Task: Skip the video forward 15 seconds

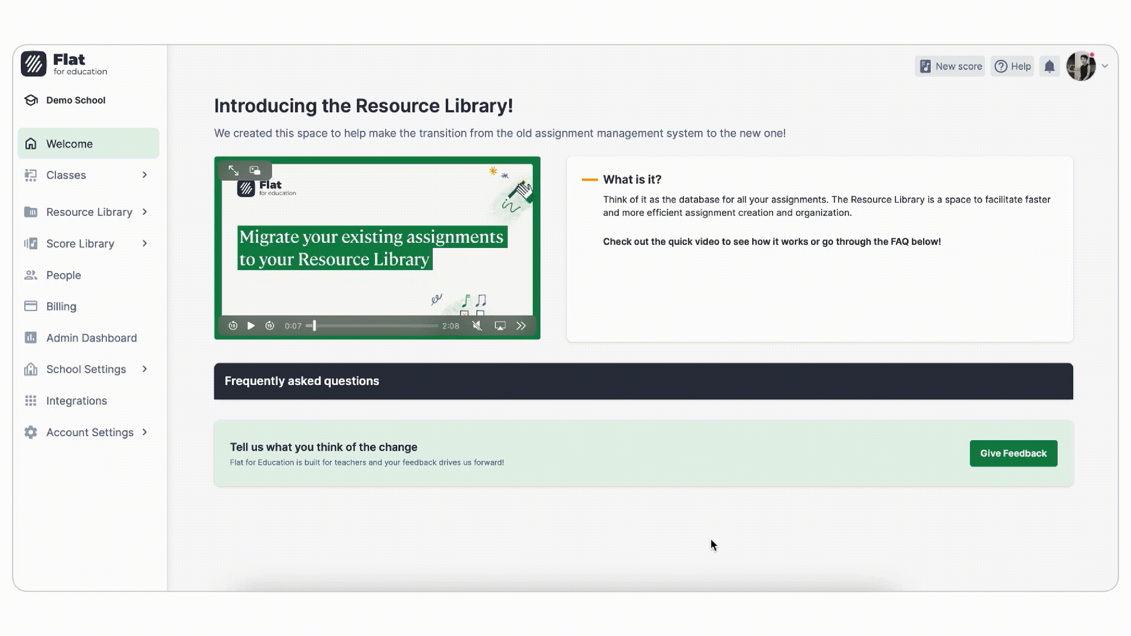Action: point(270,326)
